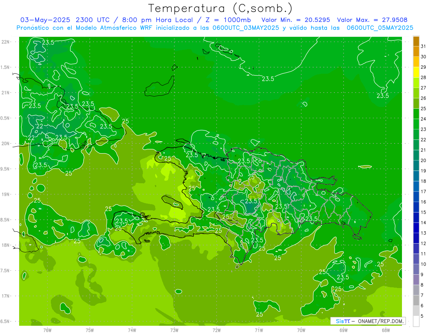Click the title "Temperatura (C,somb.)"
Viewport: 433px width, 335px height.
click(220, 8)
